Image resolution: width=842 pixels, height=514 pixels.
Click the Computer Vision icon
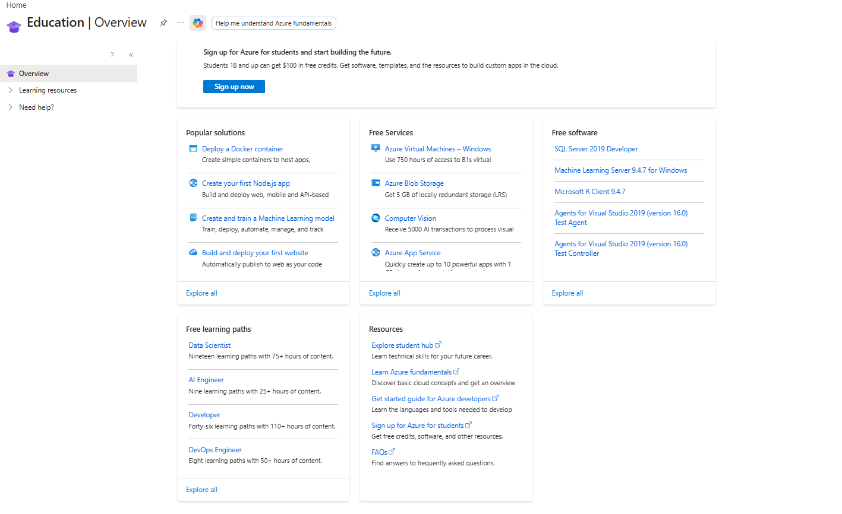[x=376, y=218]
